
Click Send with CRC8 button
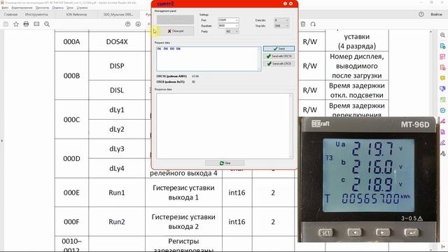coord(279,64)
